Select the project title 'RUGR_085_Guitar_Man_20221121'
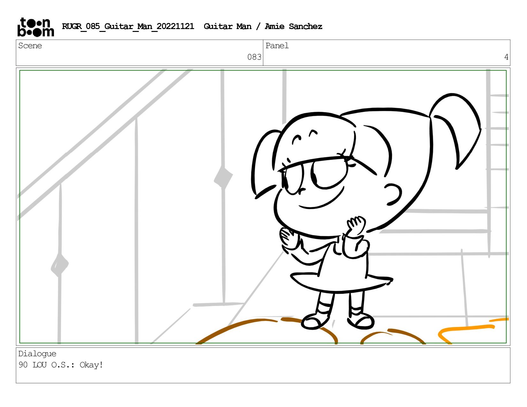The image size is (527, 407). point(128,26)
